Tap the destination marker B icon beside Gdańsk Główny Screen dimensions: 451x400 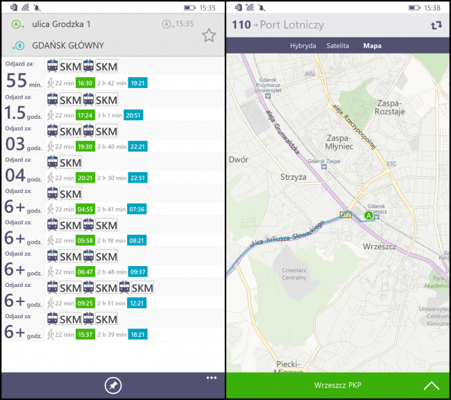[19, 46]
